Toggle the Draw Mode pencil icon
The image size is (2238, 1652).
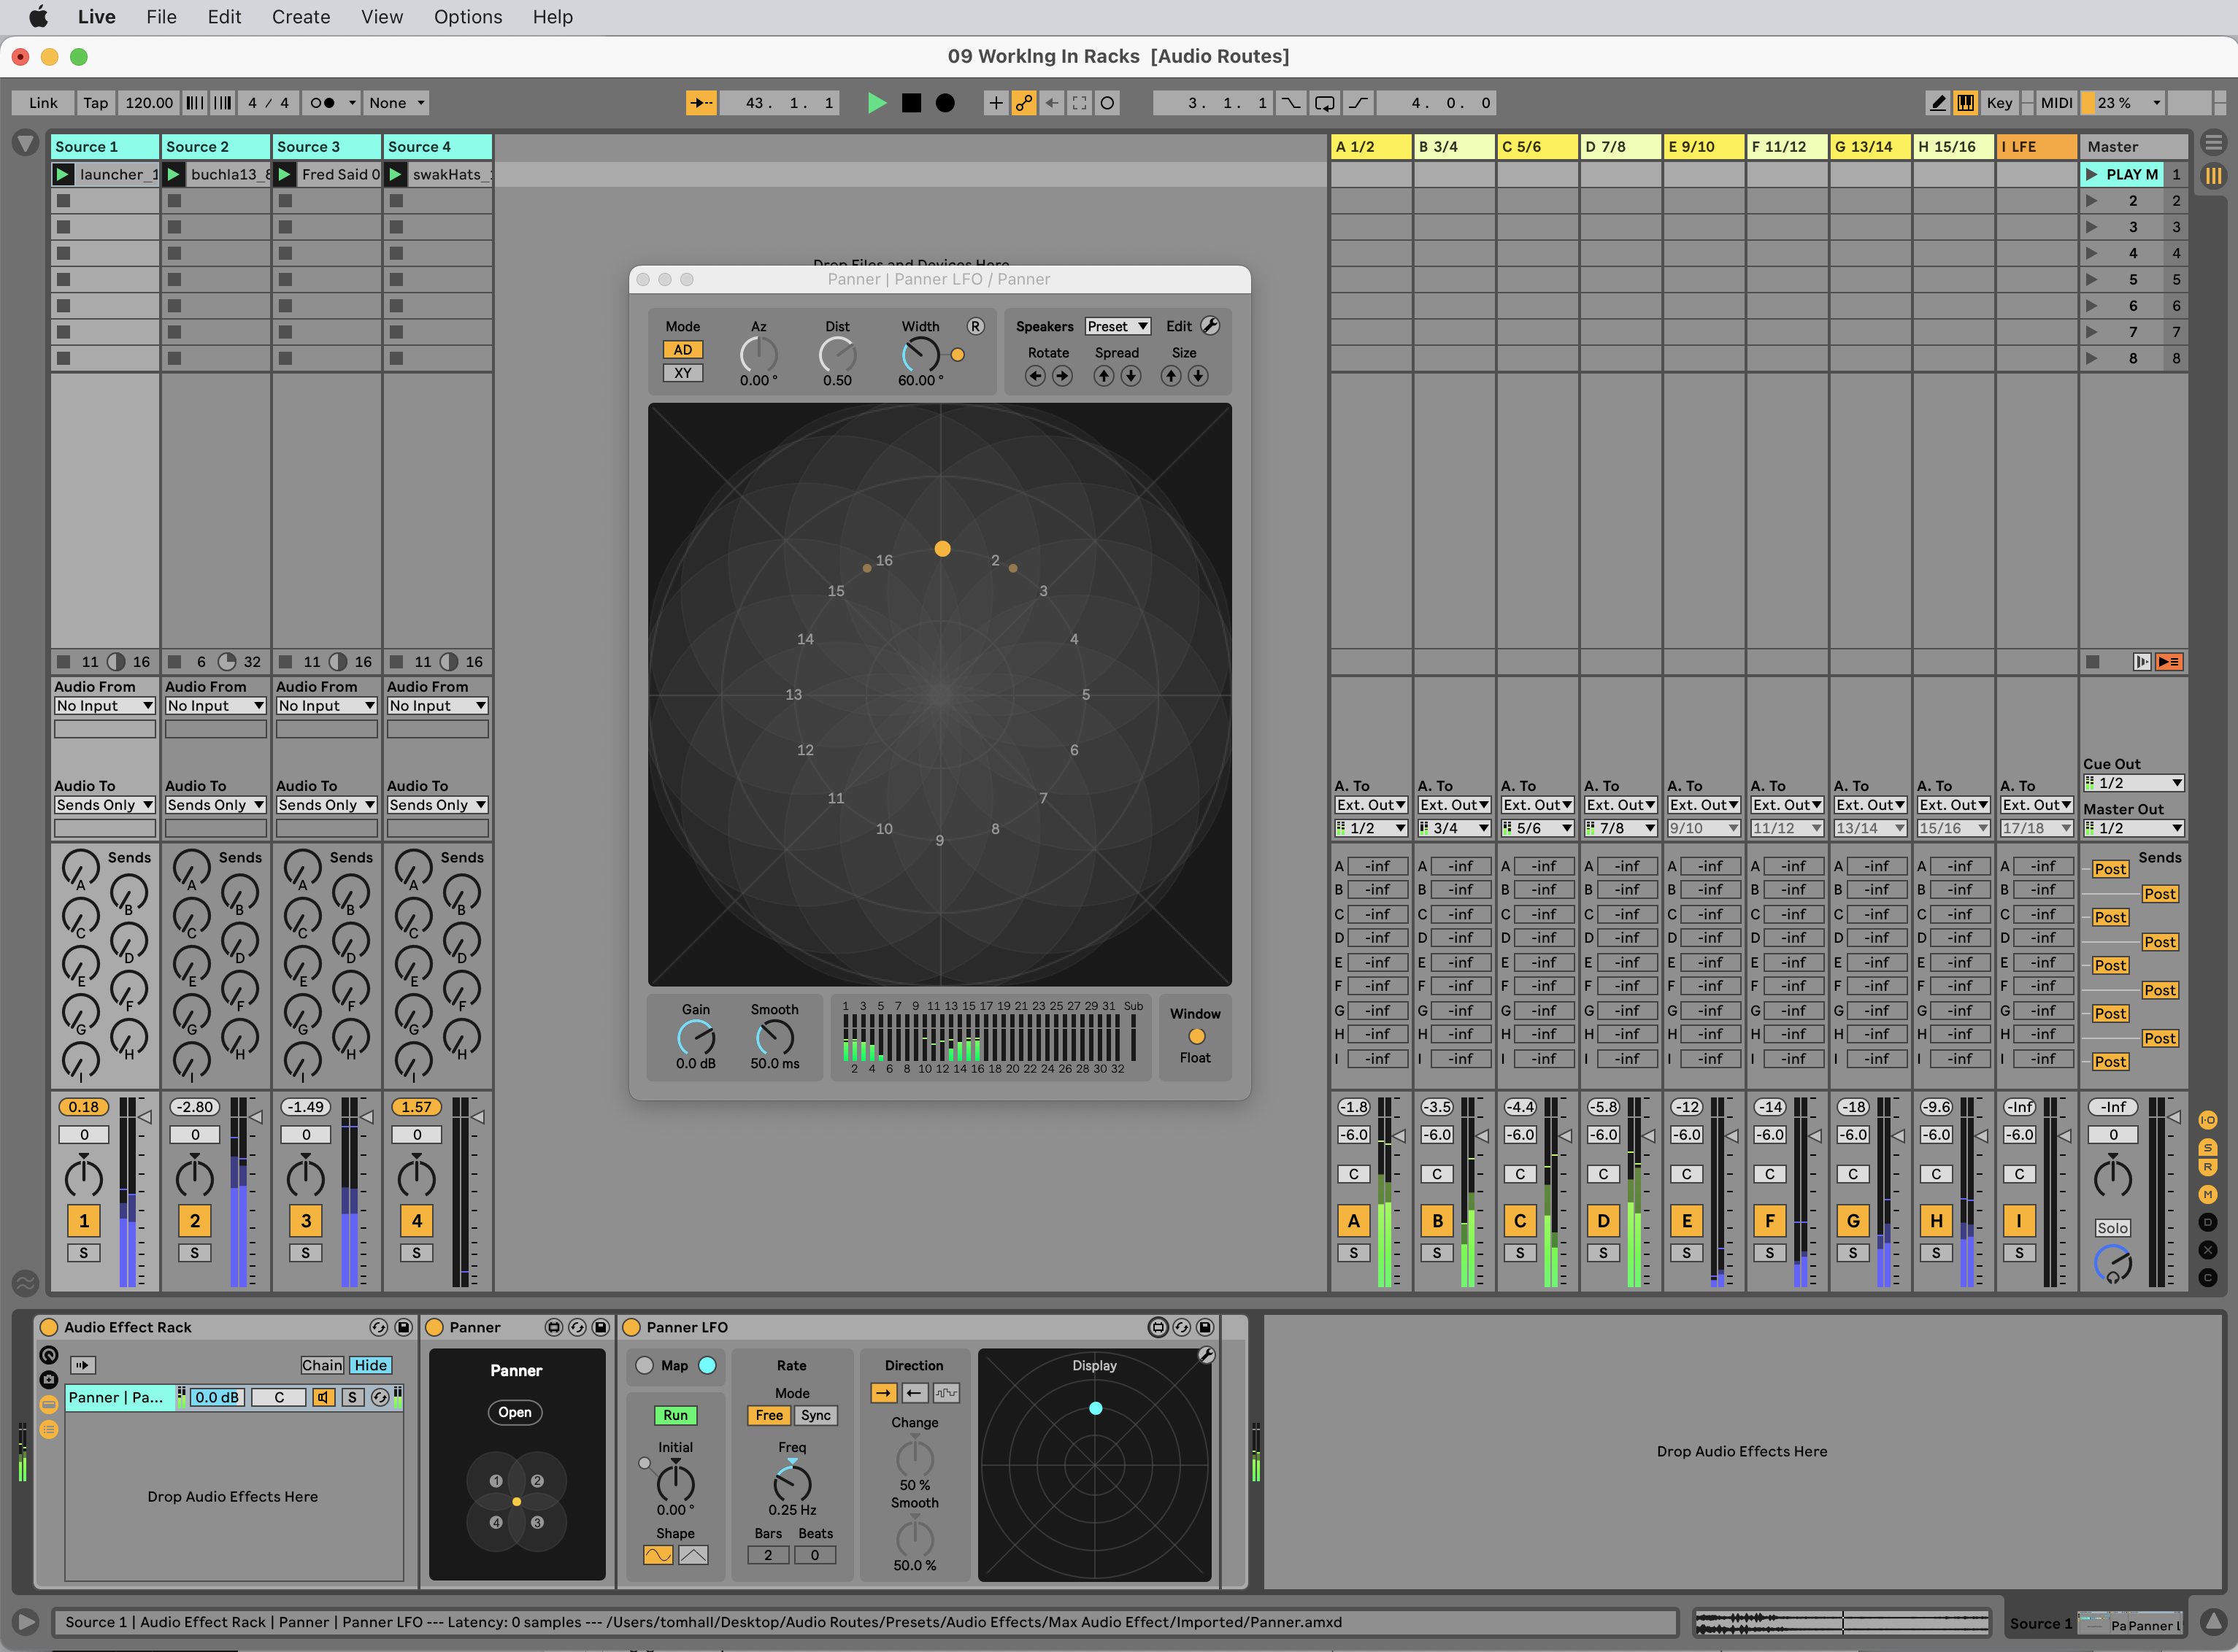coord(1938,103)
